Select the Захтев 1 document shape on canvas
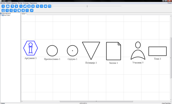Viewport: 172px width, 104px height. [x=113, y=51]
